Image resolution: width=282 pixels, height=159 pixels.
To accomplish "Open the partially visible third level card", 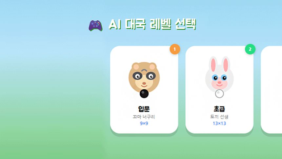I will click(x=272, y=90).
